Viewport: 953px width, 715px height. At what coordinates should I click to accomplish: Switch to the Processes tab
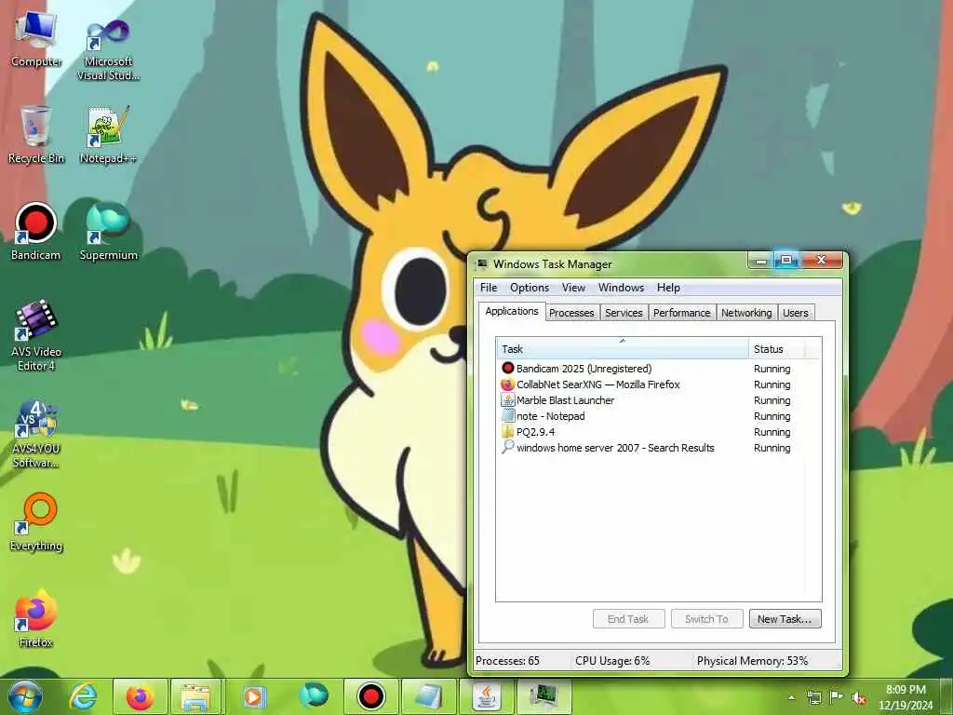pos(571,313)
